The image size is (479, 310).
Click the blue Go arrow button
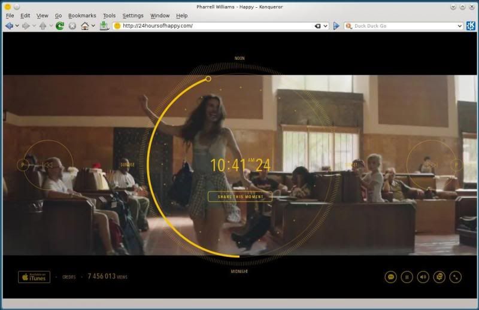tap(336, 26)
